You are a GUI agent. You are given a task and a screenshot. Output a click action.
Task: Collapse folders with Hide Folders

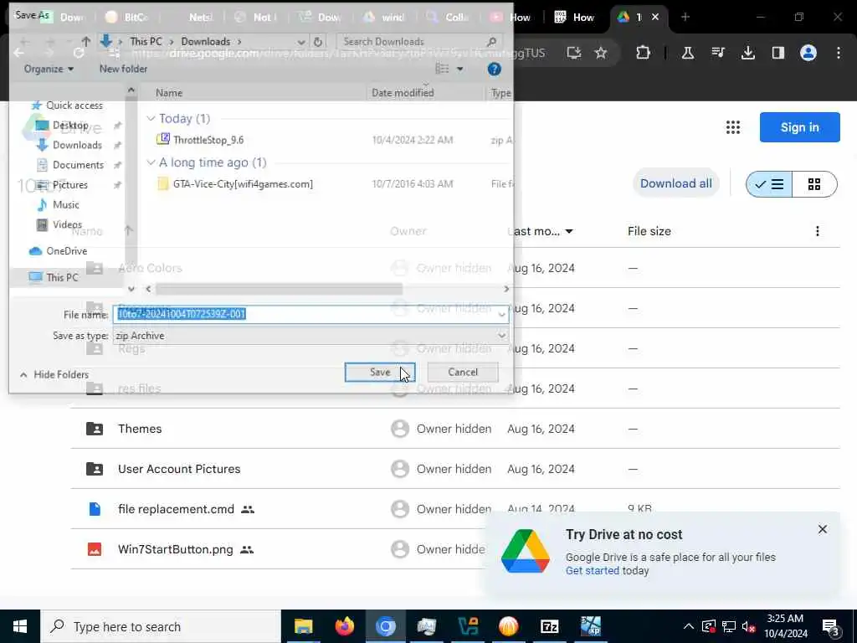click(54, 374)
